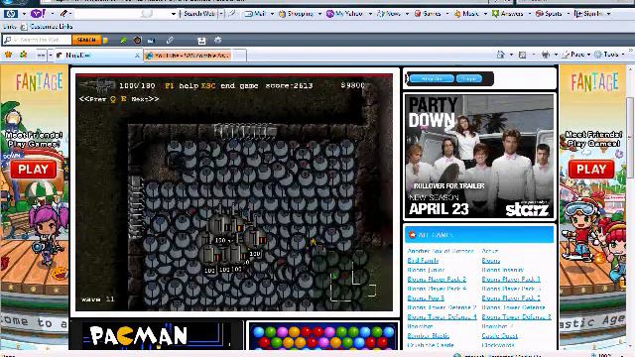Viewport: 635px width, 357px height.
Task: Click the save disk icon in dark toolbar
Action: click(201, 41)
